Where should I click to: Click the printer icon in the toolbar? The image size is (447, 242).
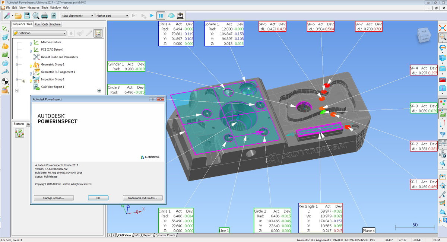point(45,16)
